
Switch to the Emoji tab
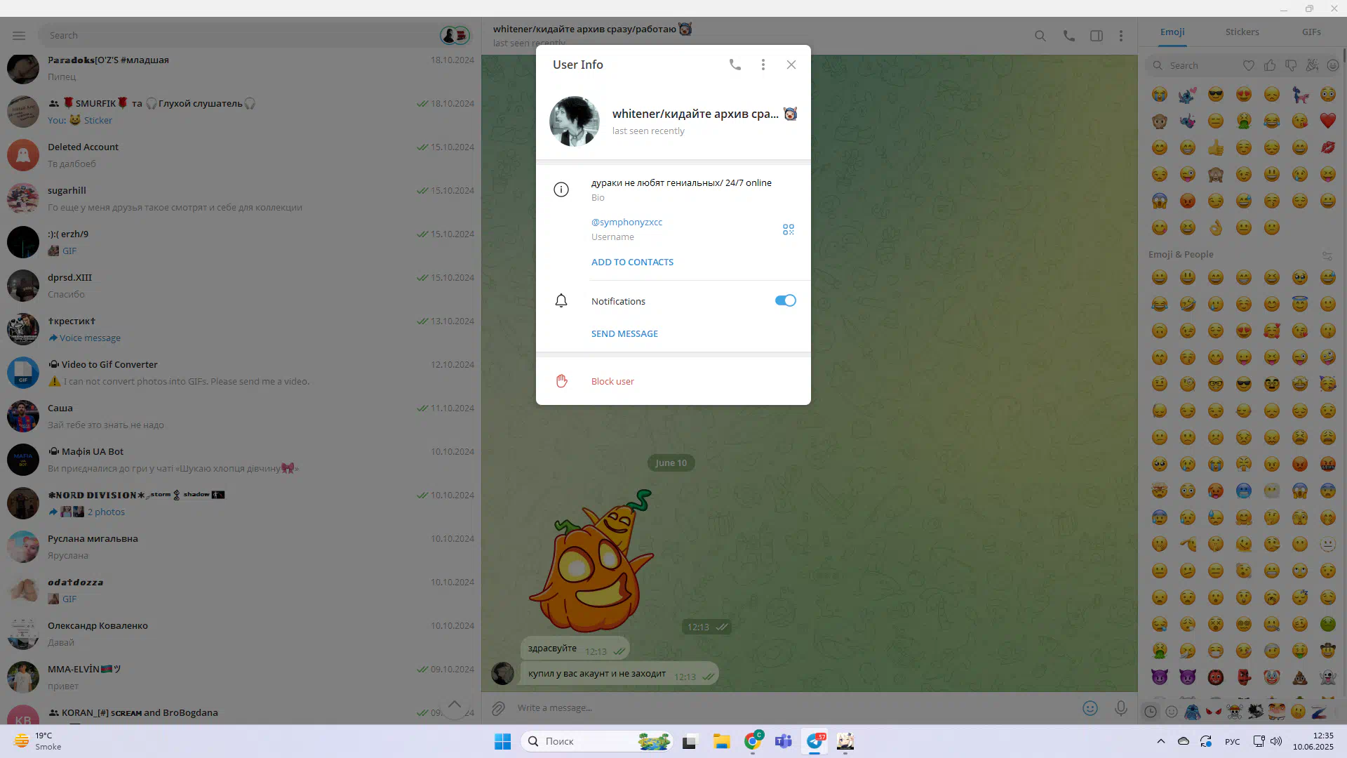coord(1172,32)
